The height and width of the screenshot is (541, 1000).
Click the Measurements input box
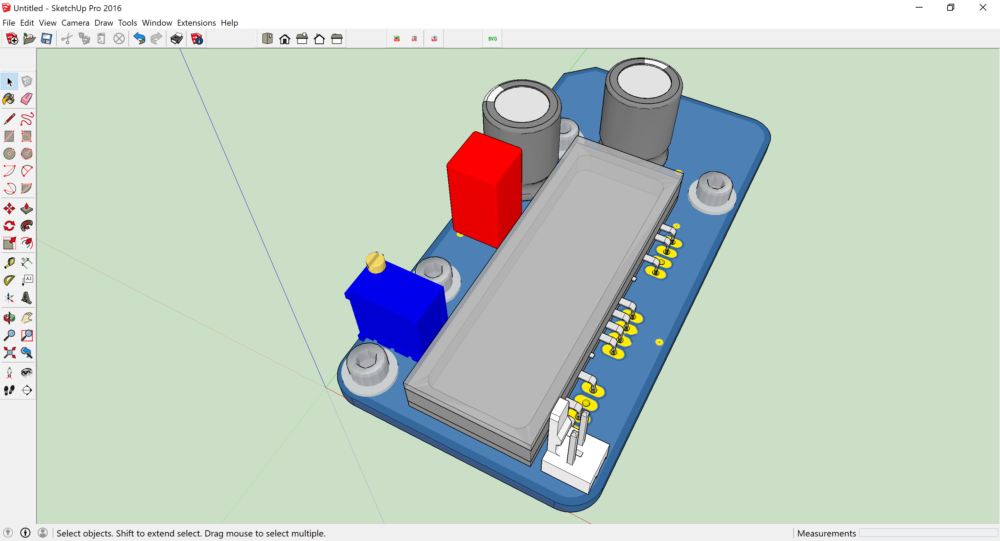point(928,533)
